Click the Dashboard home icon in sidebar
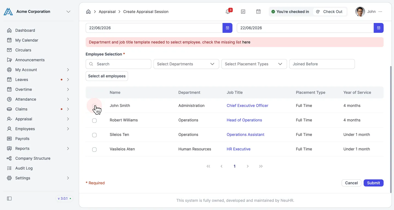This screenshot has height=210, width=394. click(9, 30)
